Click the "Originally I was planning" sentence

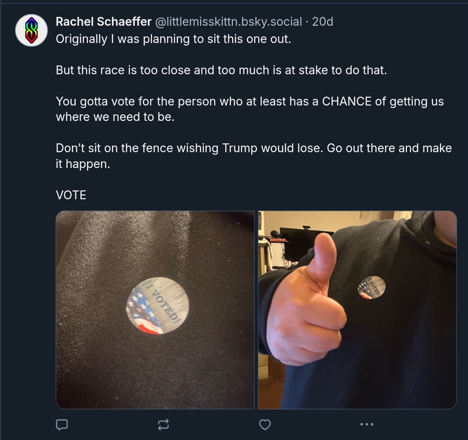[x=173, y=39]
